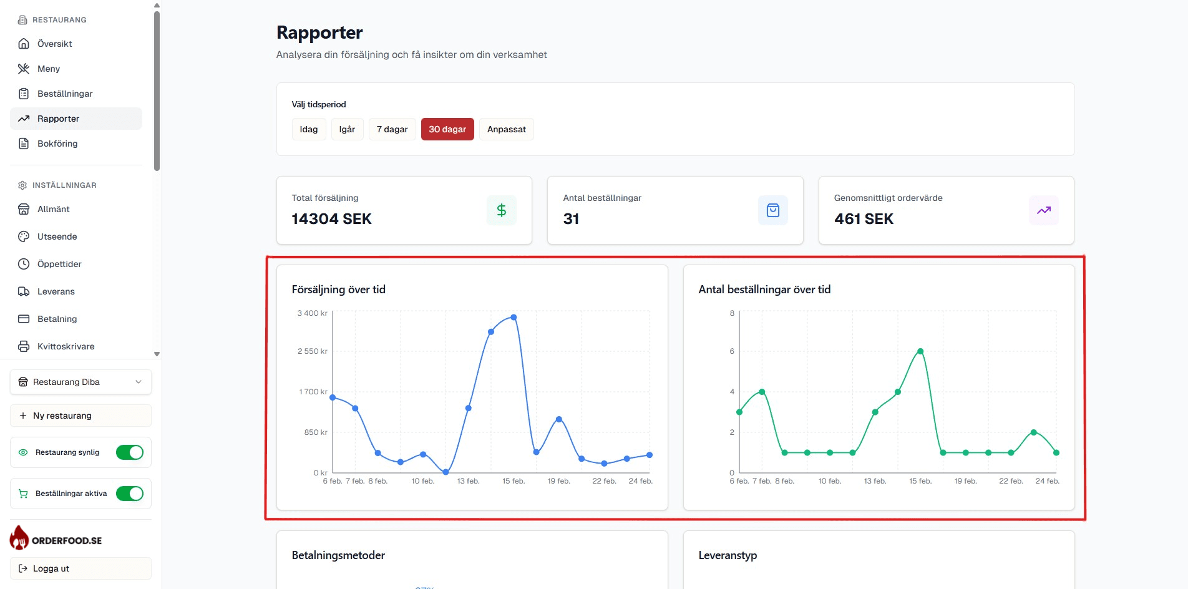This screenshot has height=589, width=1188.
Task: Click the Orderfood.se flame logo
Action: pos(19,538)
